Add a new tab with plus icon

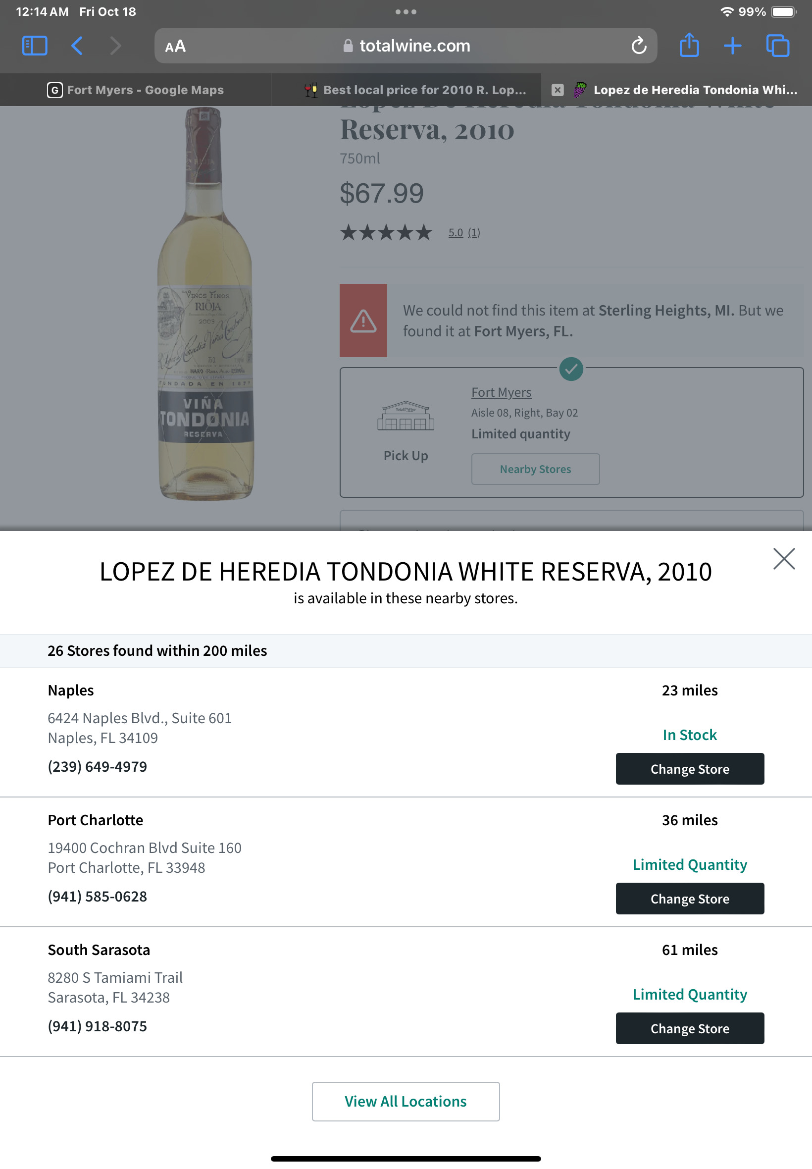732,46
